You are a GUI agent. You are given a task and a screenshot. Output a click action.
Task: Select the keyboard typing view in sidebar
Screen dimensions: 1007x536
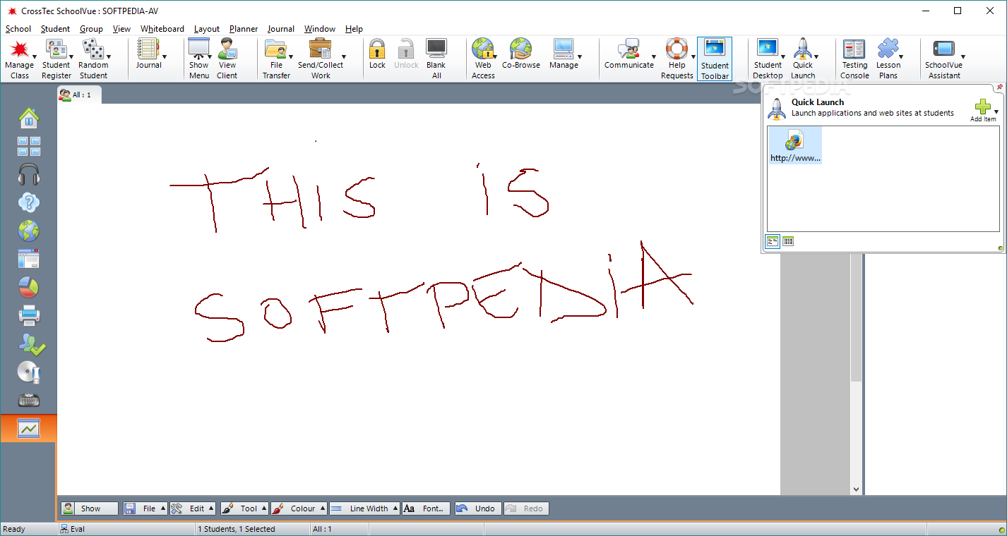[28, 400]
